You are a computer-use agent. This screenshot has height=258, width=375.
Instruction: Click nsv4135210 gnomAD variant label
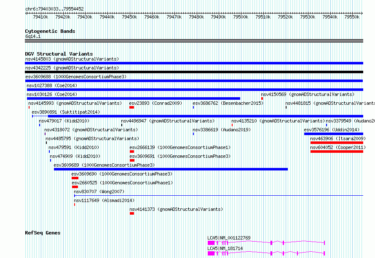[x=278, y=121]
